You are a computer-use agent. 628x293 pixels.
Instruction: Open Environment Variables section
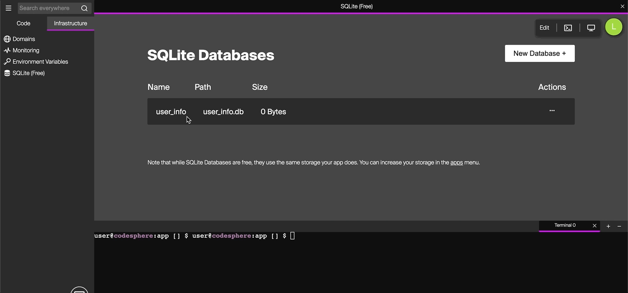(x=40, y=62)
